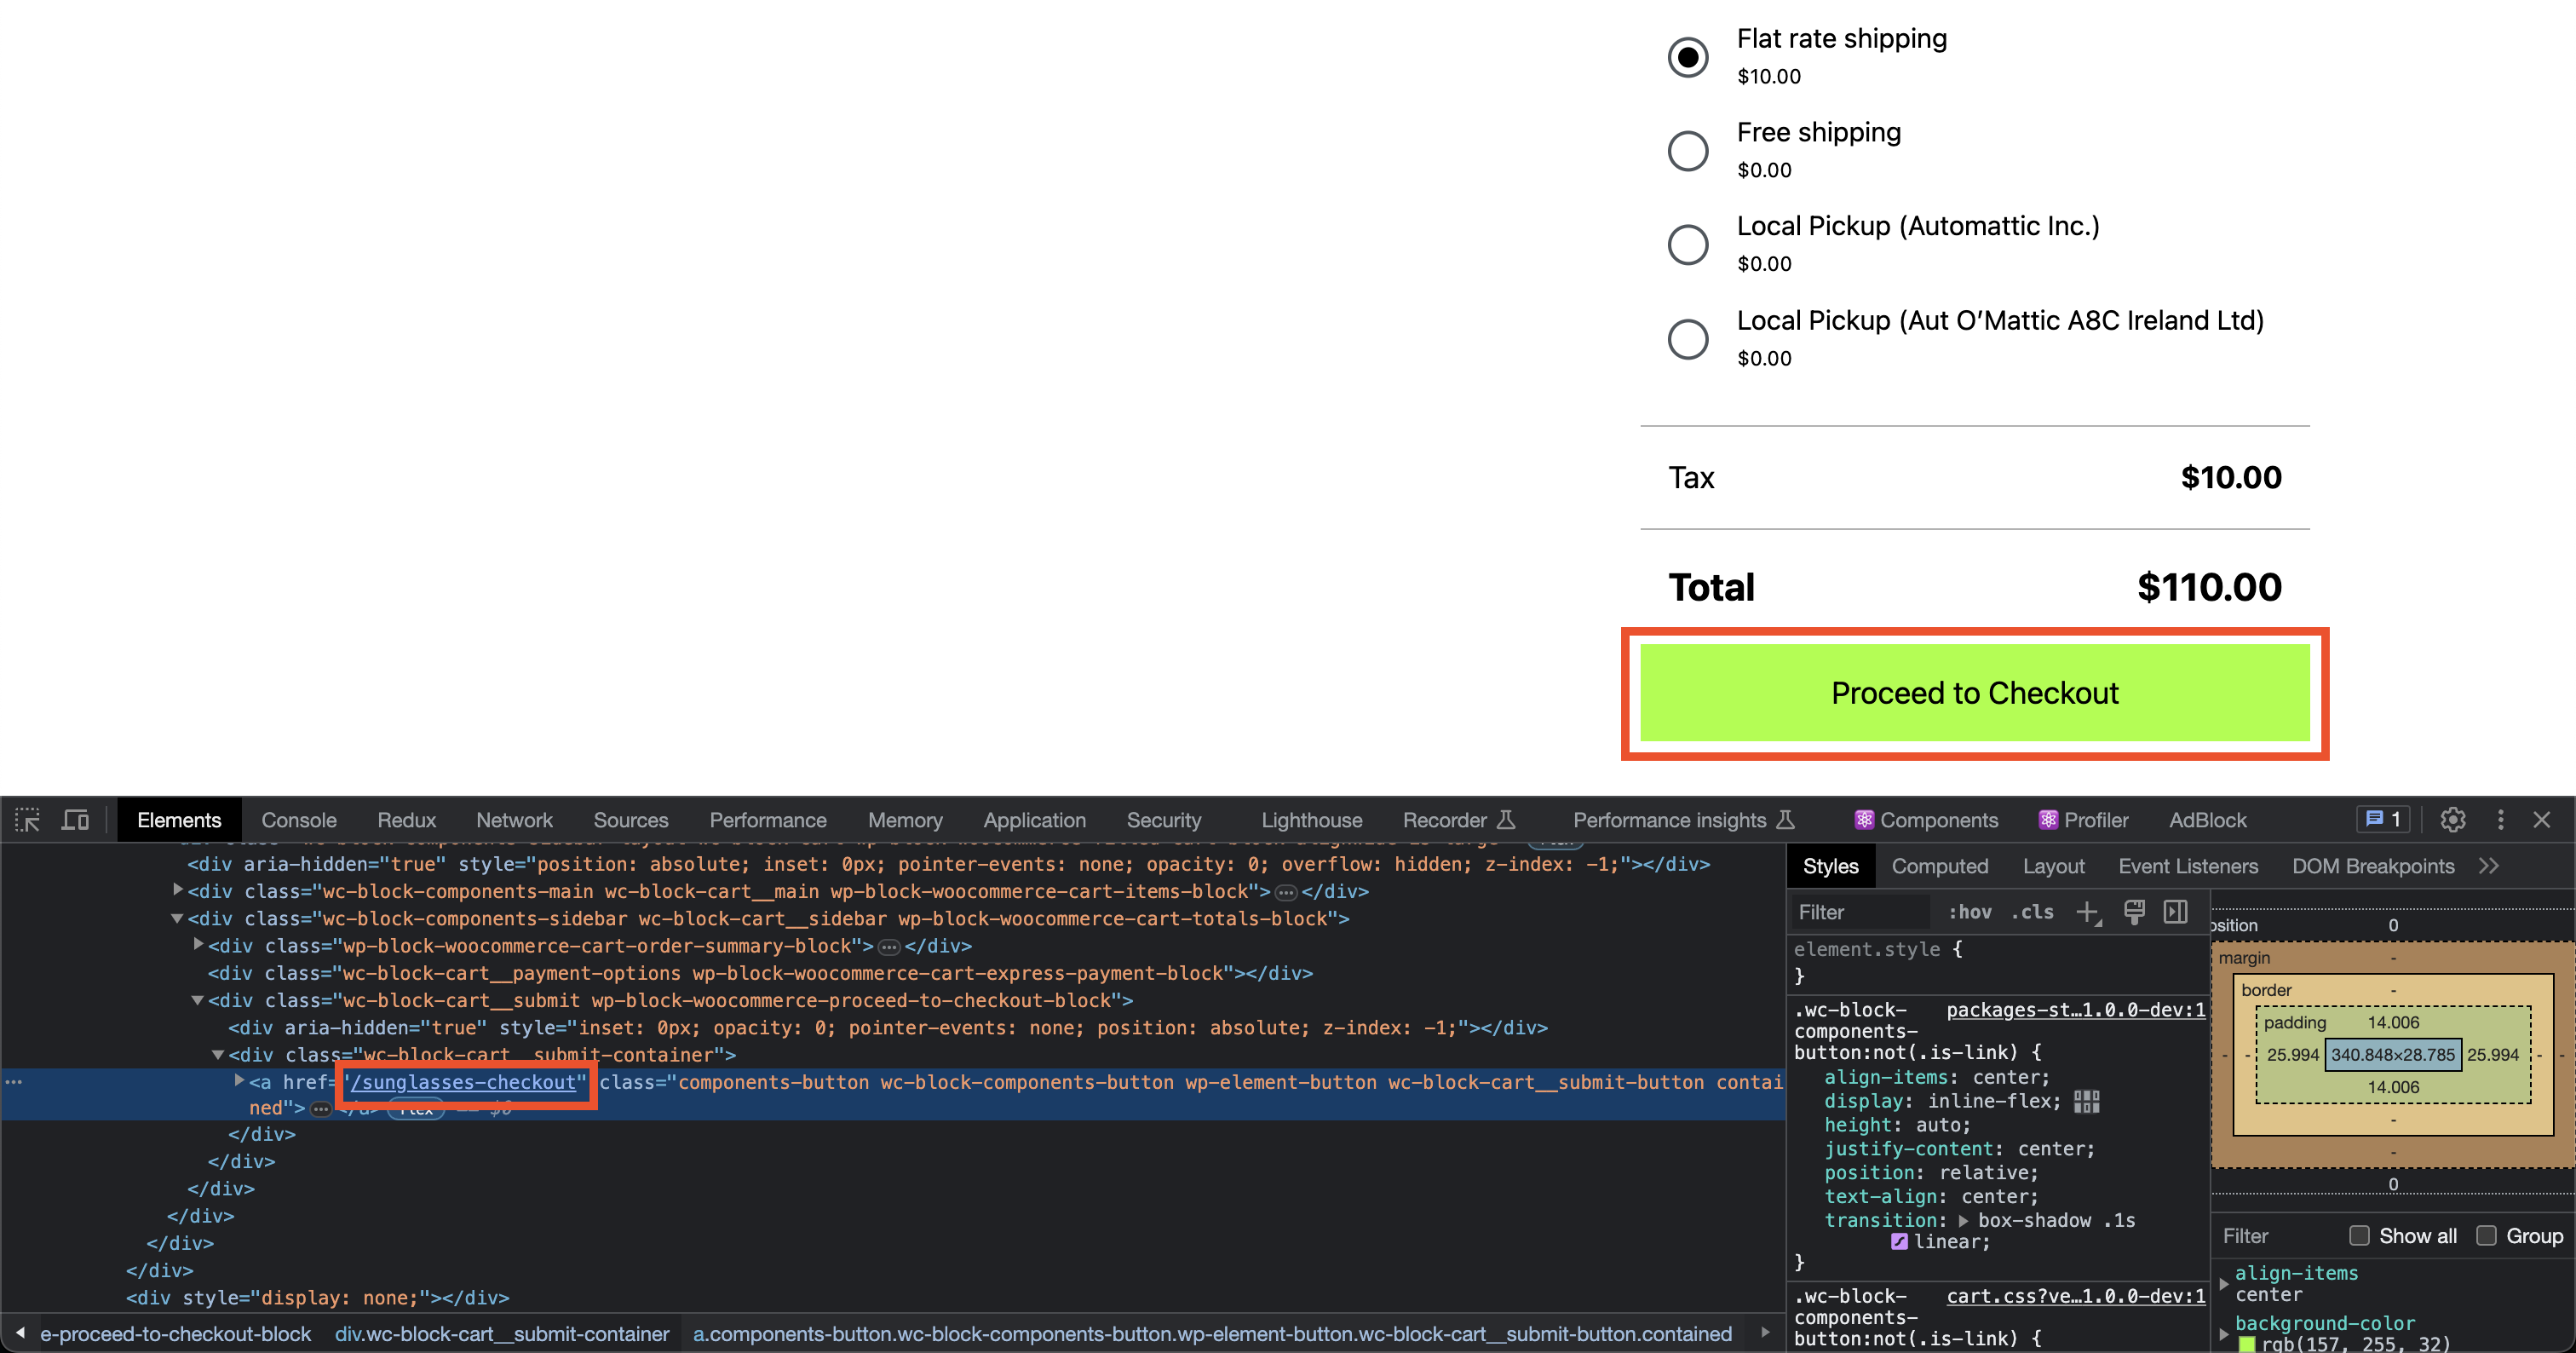Click the new style rule plus icon
2576x1353 pixels.
point(2089,912)
